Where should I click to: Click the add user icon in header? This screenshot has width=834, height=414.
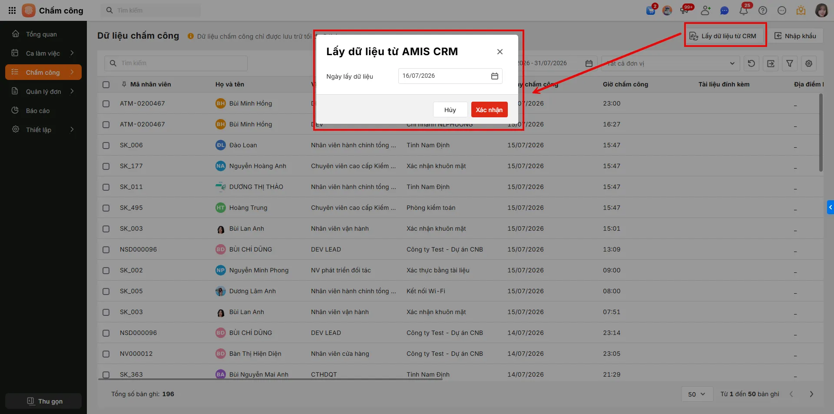705,10
